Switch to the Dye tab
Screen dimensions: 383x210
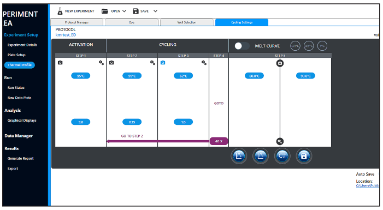(x=132, y=22)
